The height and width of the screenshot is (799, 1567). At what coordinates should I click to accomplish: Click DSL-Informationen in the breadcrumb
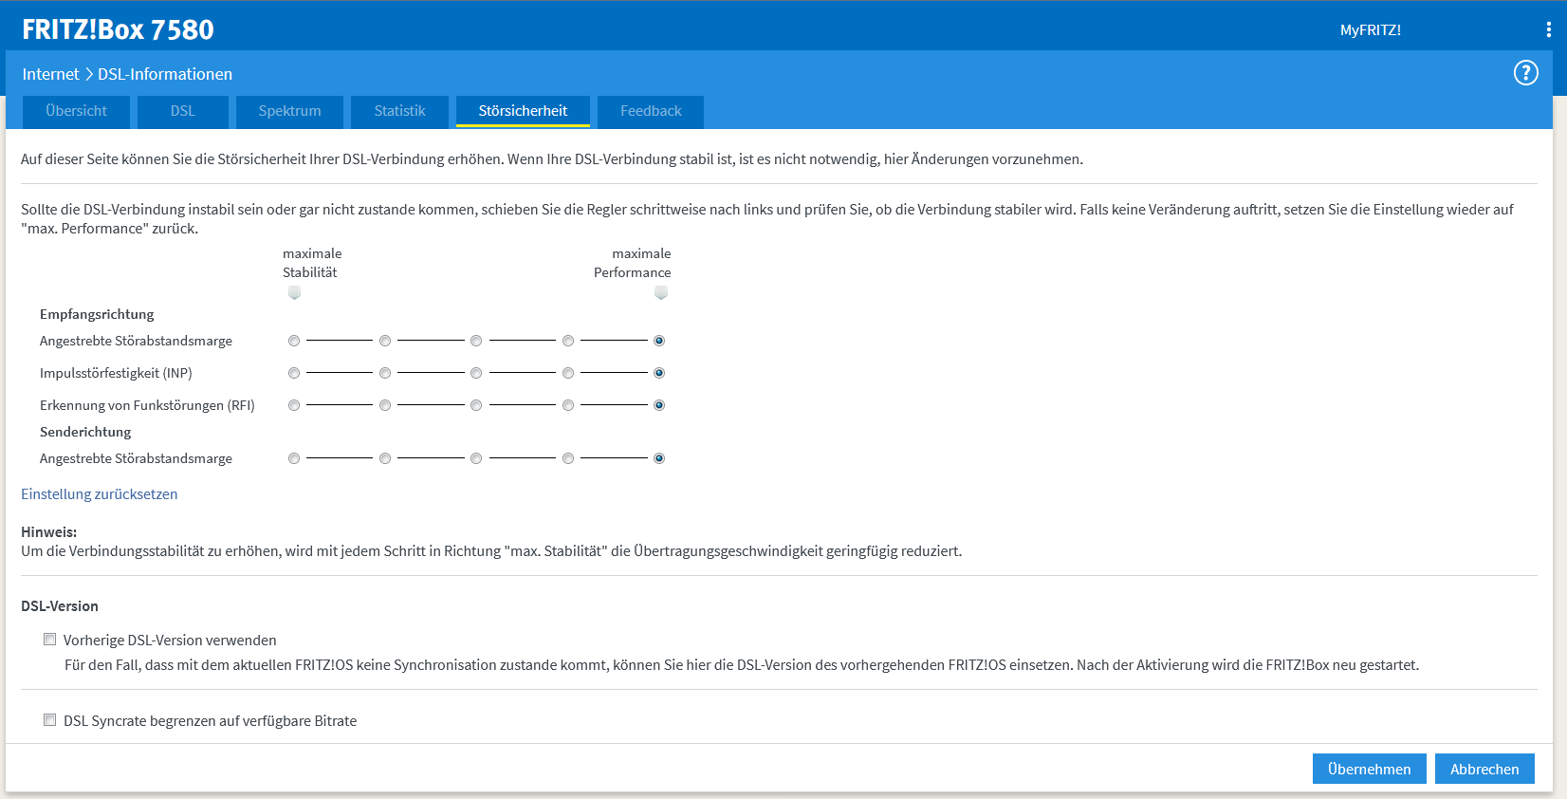point(165,74)
